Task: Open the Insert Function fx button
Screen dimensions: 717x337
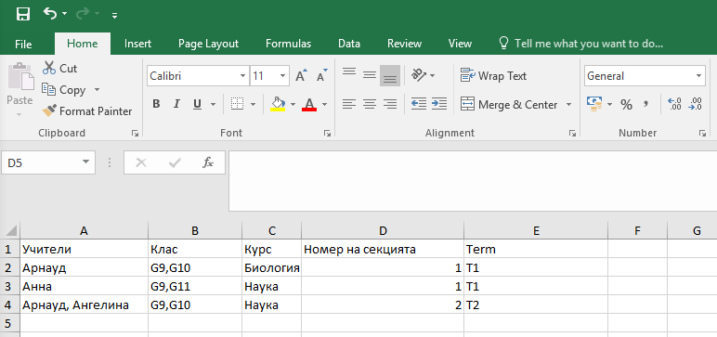Action: [x=208, y=162]
